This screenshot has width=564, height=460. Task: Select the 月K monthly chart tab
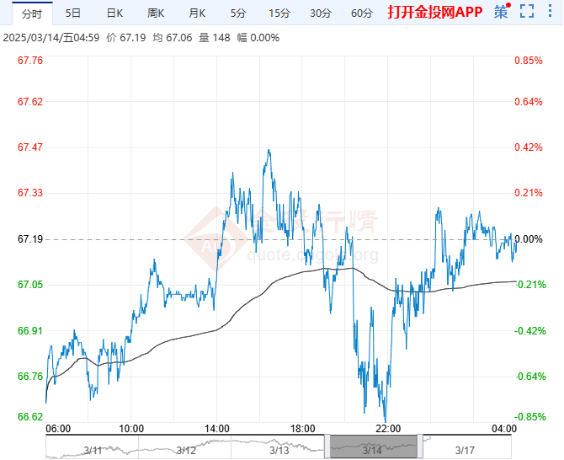[197, 13]
